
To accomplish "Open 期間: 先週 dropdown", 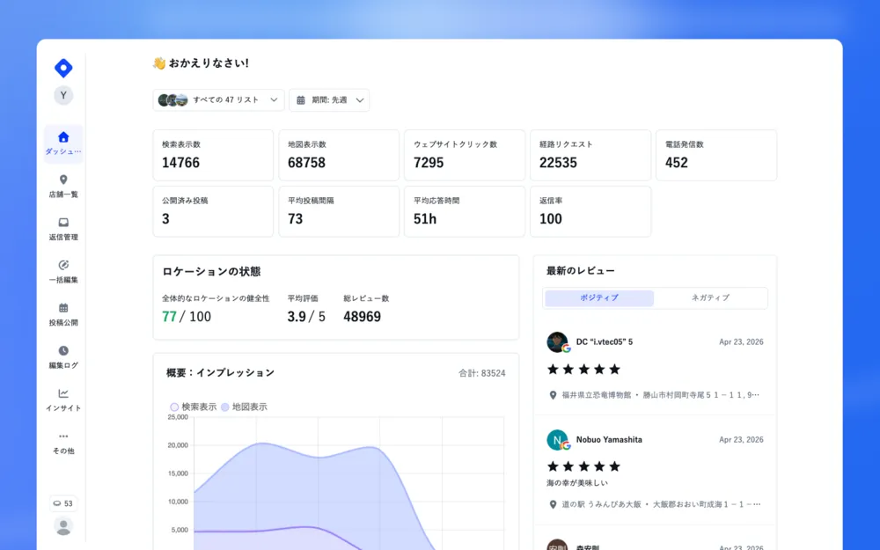I will tap(329, 100).
